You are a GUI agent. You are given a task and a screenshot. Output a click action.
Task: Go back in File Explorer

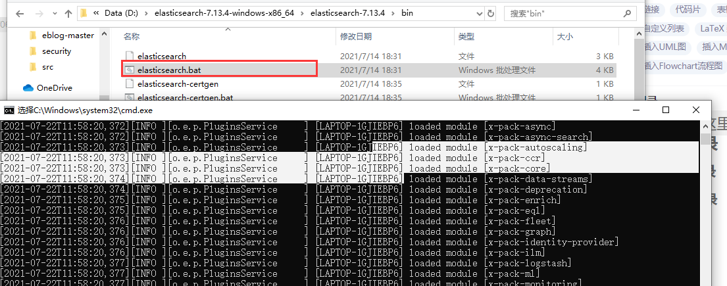pyautogui.click(x=20, y=13)
